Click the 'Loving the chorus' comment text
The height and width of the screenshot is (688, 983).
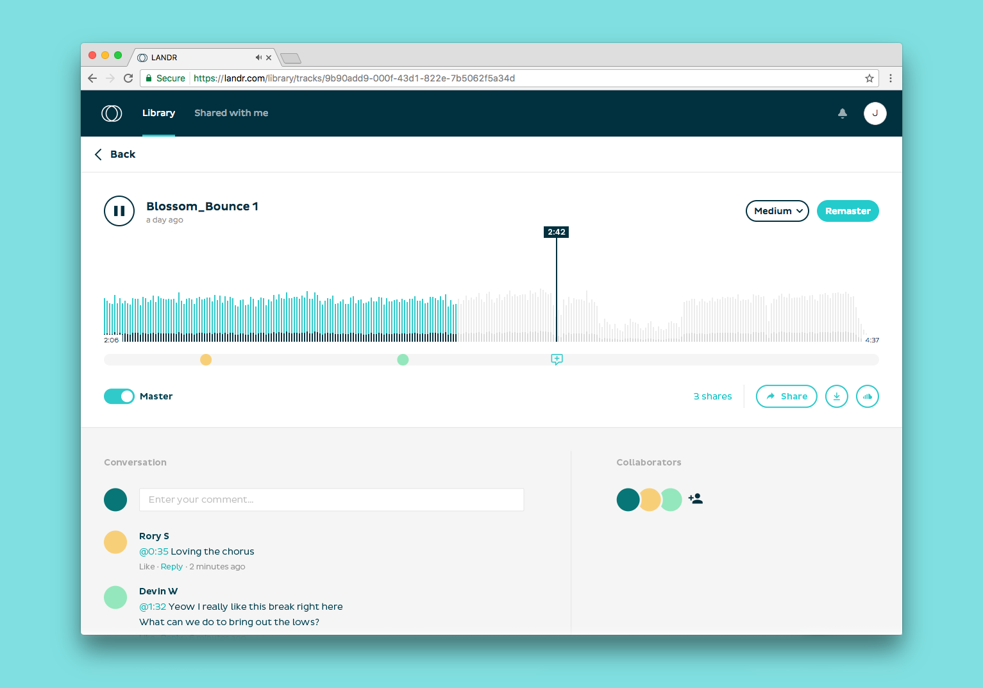212,551
